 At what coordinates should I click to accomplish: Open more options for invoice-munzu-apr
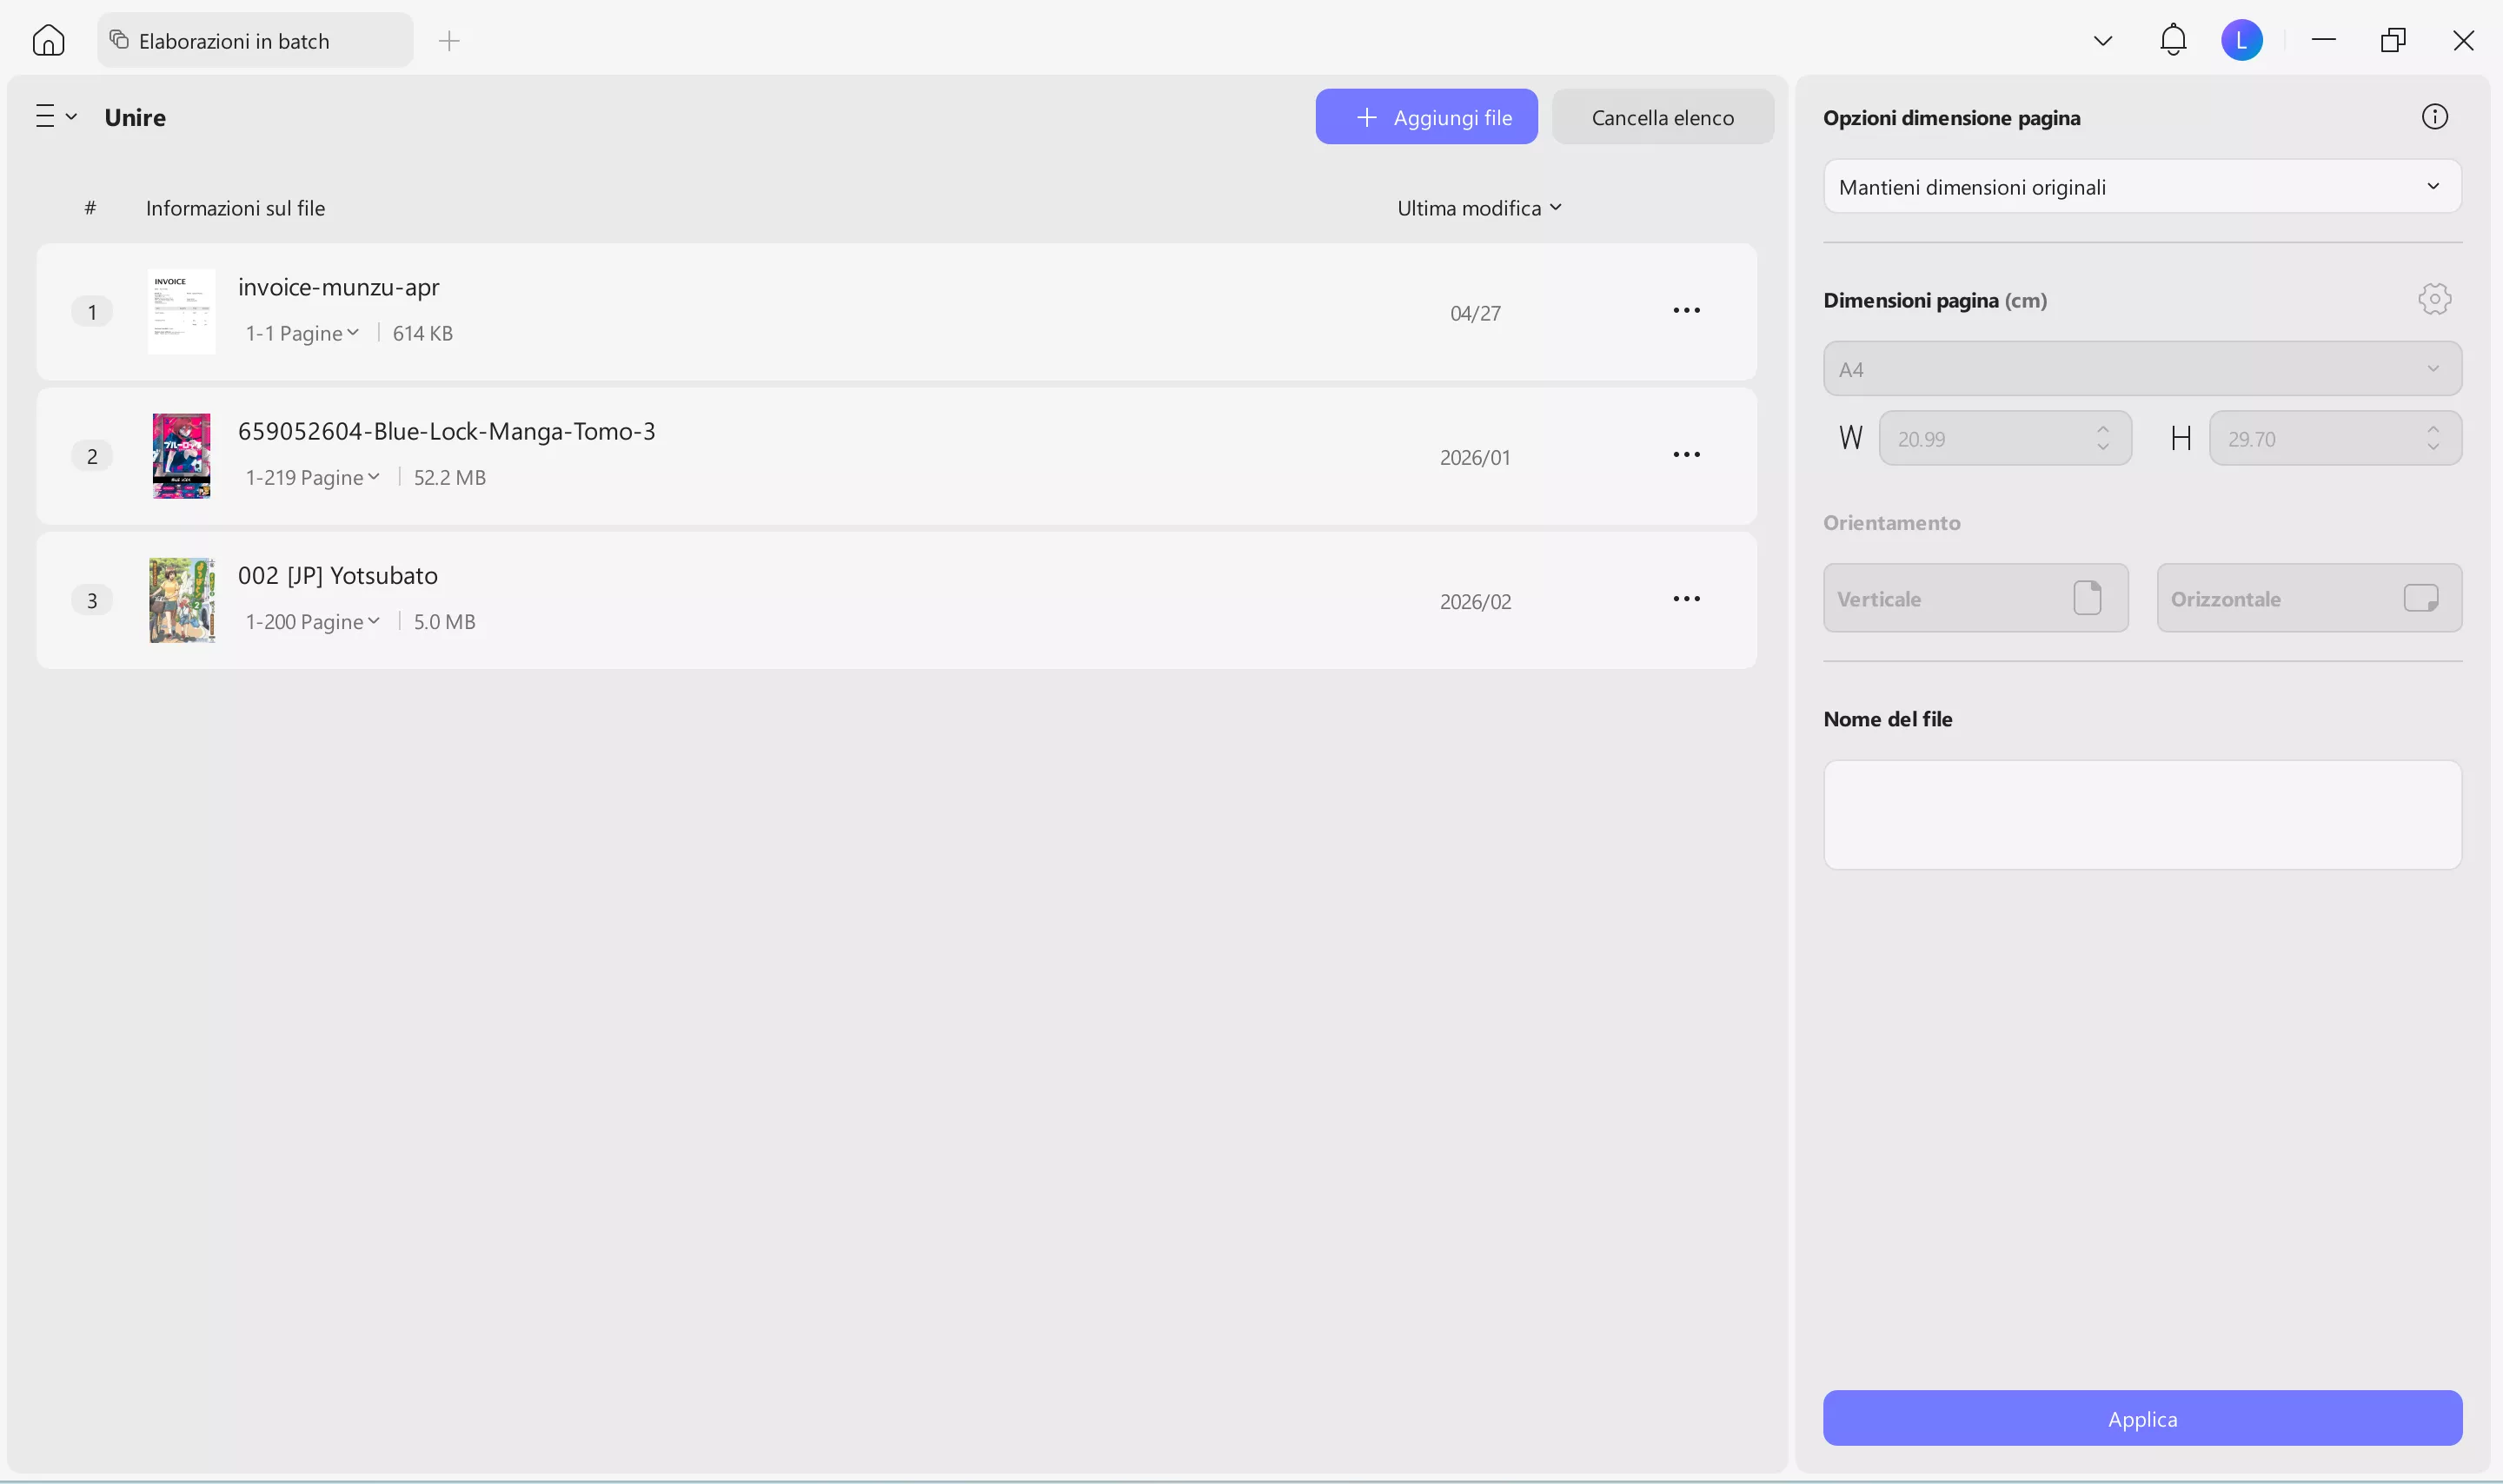tap(1685, 311)
